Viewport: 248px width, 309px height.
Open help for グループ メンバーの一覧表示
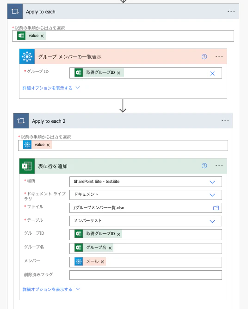204,57
